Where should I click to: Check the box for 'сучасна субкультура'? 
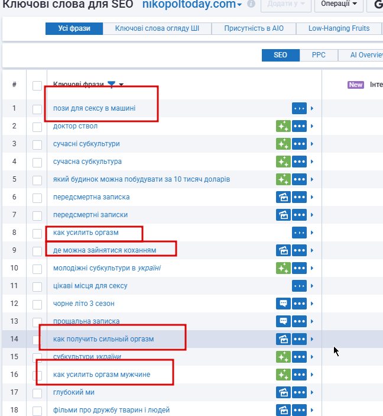37,163
